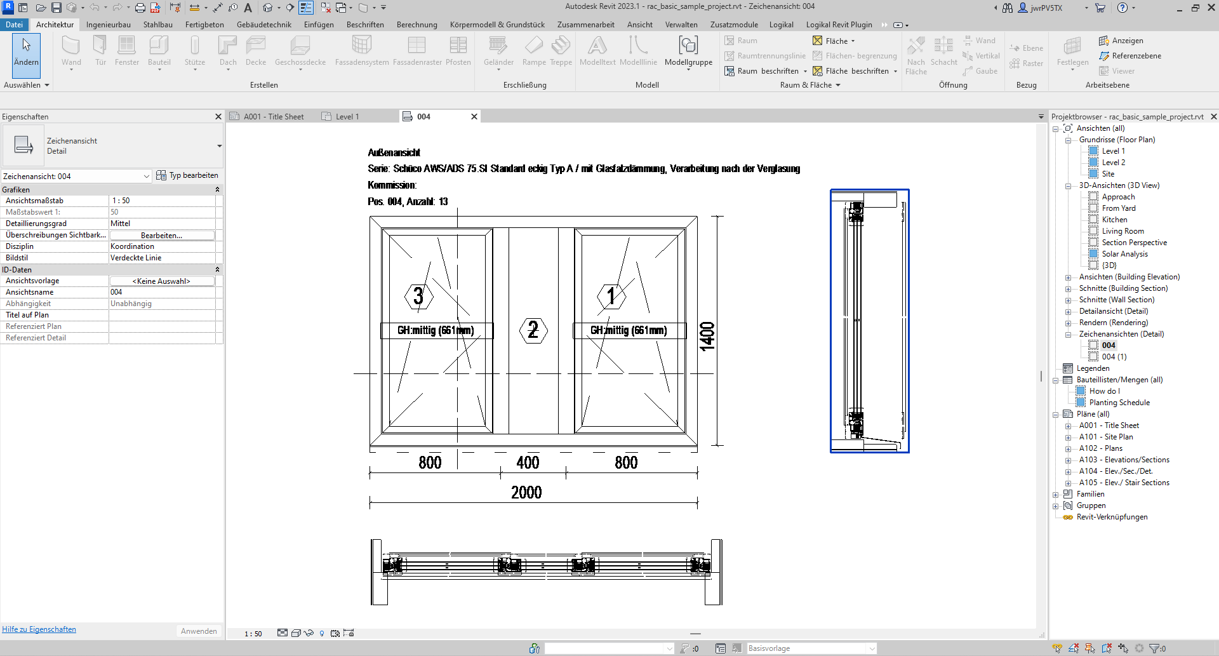1219x656 pixels.
Task: Click the Communication Center binoculars icon
Action: [x=1008, y=8]
